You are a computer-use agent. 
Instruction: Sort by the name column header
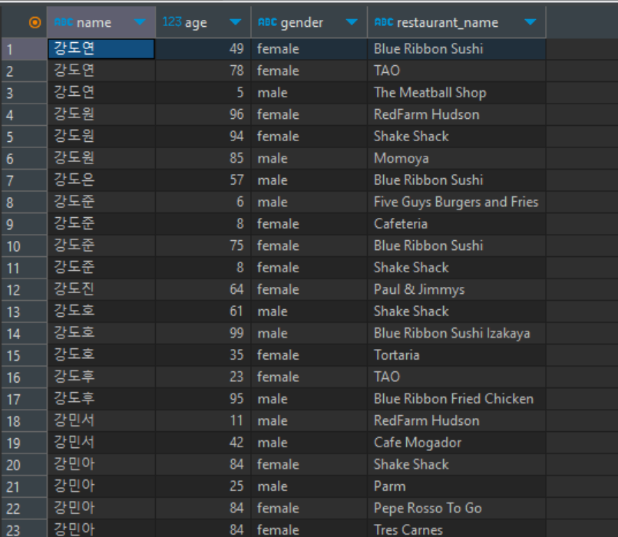pos(101,22)
